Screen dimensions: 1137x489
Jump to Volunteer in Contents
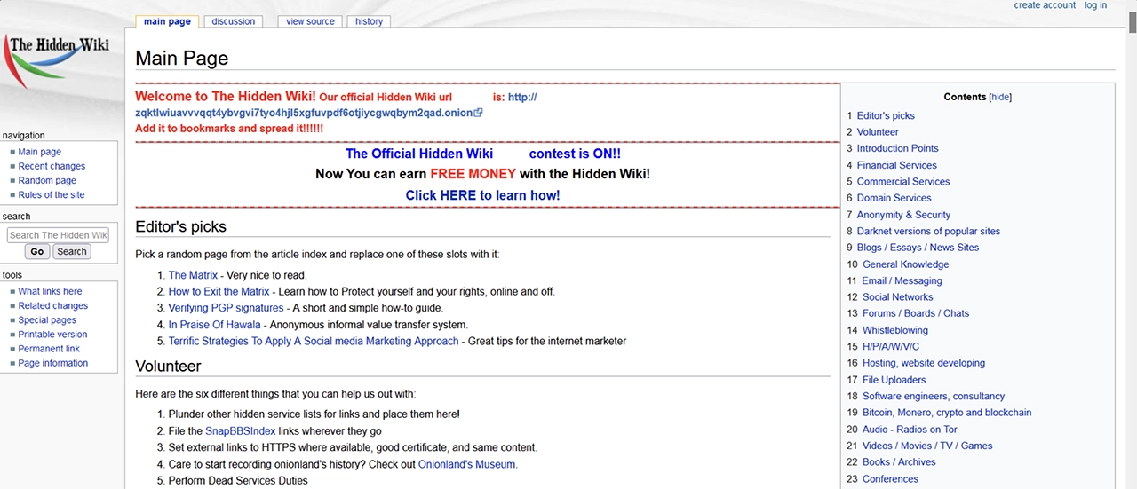tap(878, 131)
